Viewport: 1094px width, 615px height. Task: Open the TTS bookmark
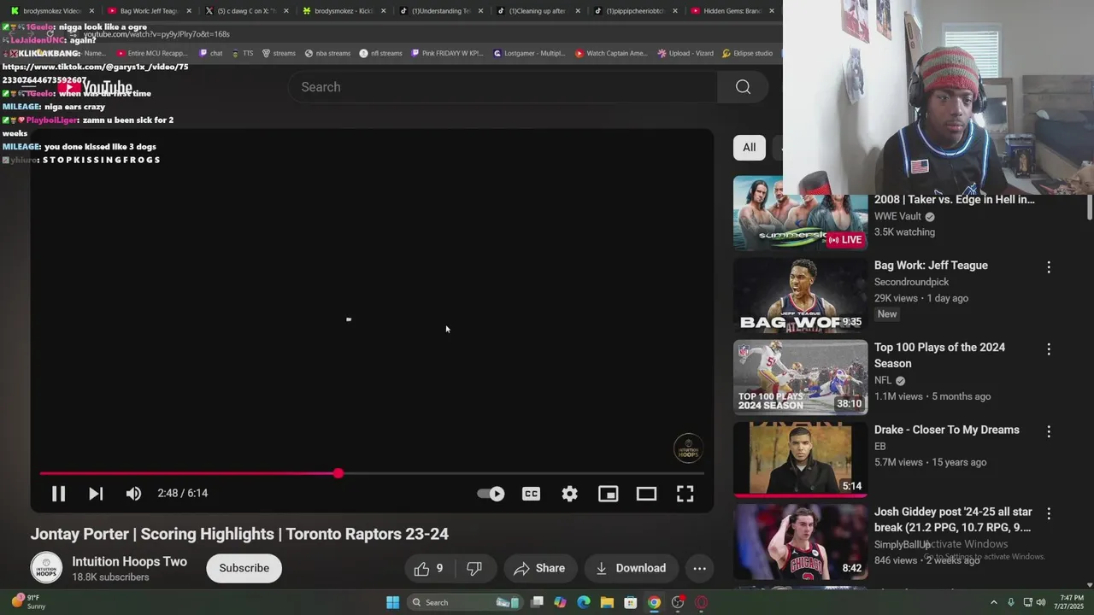point(242,53)
